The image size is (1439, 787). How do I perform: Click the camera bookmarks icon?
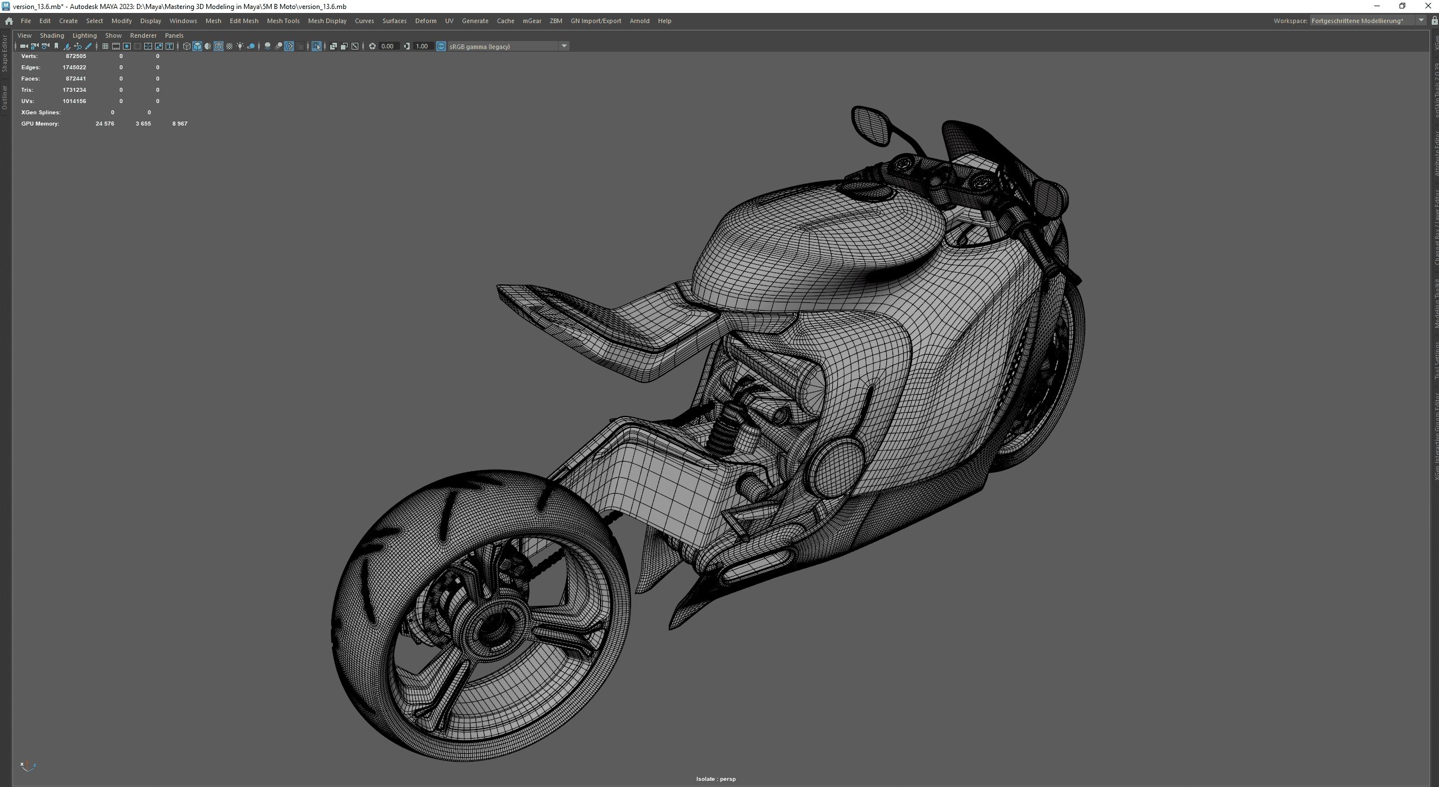click(56, 46)
